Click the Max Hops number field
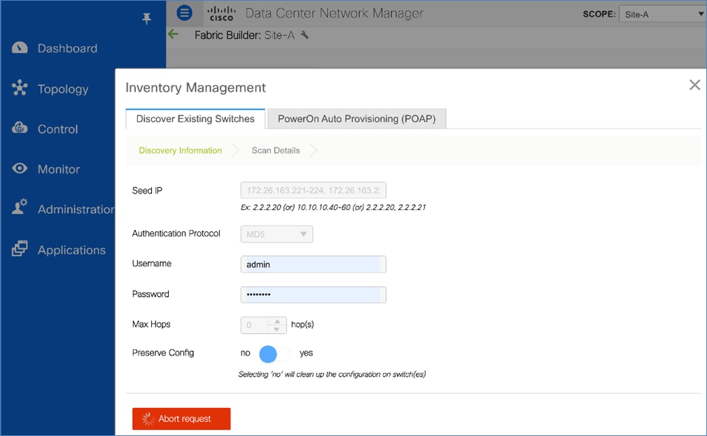The height and width of the screenshot is (436, 707). tap(255, 325)
